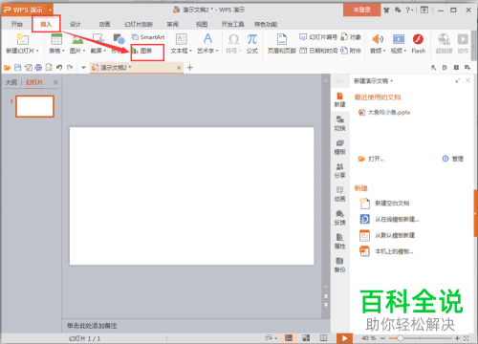Switch to the 开发工具 ribbon tab

pos(232,24)
